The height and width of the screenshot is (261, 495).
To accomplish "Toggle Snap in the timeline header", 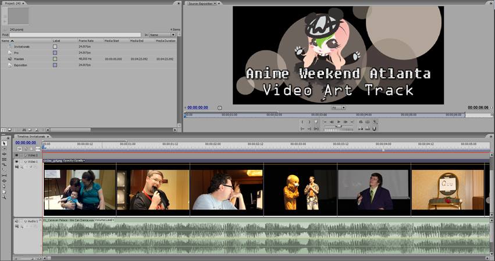I will pos(20,149).
